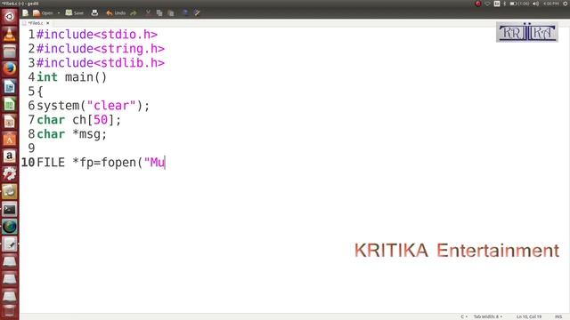570x320 pixels.
Task: Open Ubuntu Software Center from dock
Action: pos(10,139)
